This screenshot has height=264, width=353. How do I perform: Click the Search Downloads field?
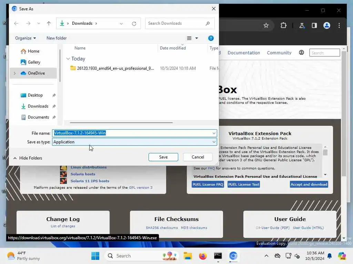(180, 23)
